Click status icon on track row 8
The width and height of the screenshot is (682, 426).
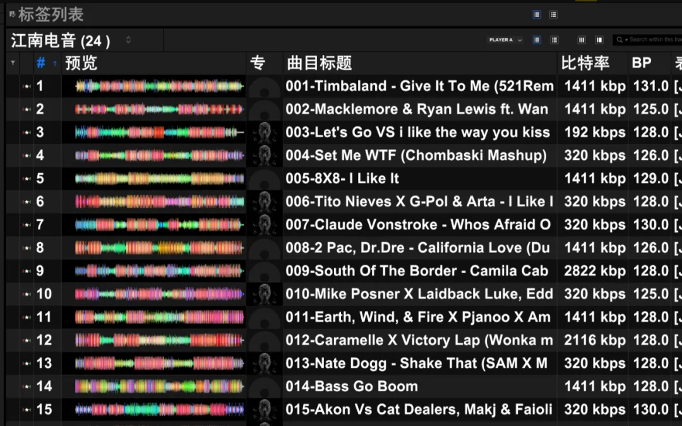click(x=27, y=248)
